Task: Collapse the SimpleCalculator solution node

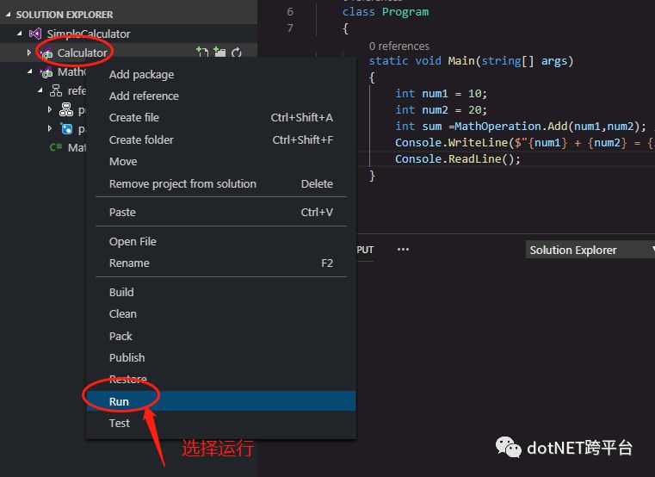Action: click(19, 34)
